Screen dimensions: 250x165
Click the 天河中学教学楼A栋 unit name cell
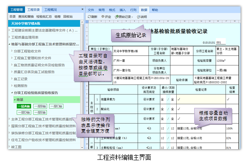(131, 51)
